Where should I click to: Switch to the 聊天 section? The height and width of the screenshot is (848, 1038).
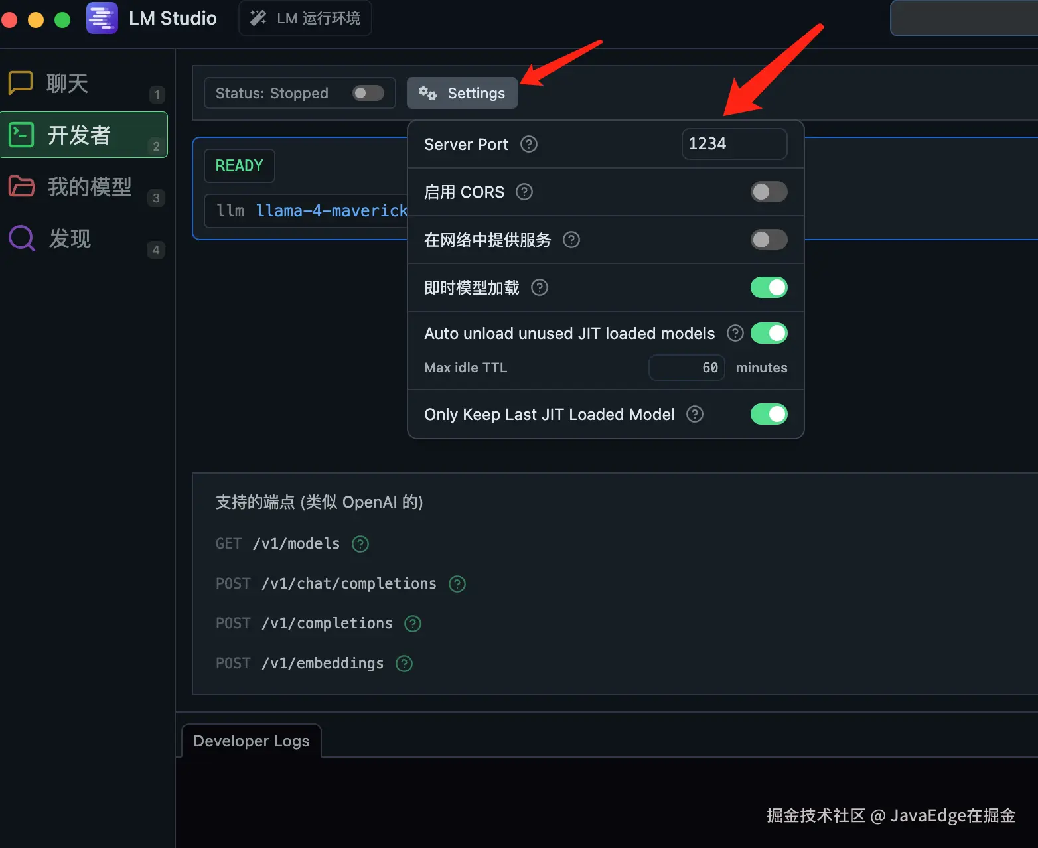84,84
